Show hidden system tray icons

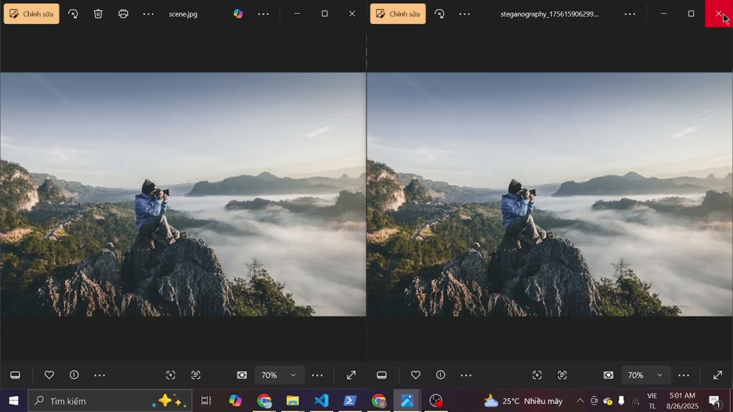580,401
